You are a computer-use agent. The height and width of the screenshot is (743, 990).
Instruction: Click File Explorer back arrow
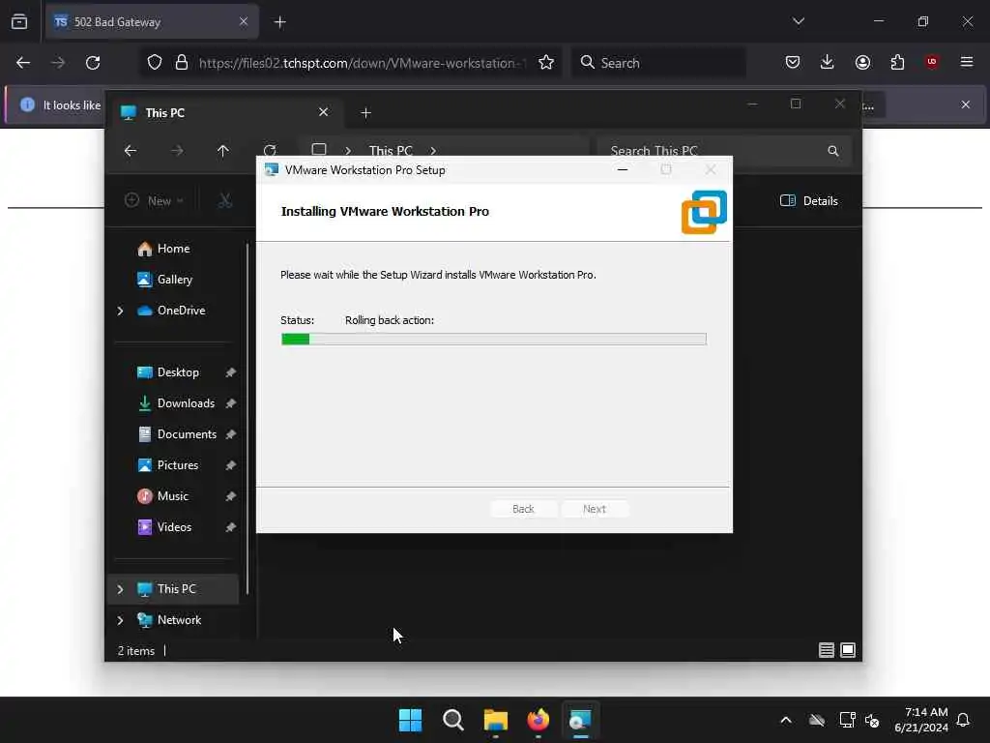tap(131, 150)
